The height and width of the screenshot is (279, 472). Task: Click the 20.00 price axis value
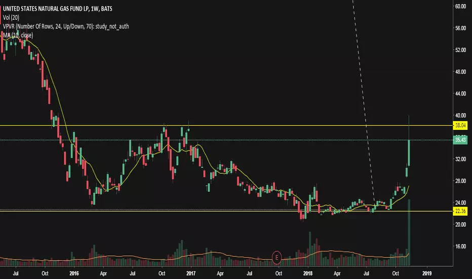tap(460, 224)
